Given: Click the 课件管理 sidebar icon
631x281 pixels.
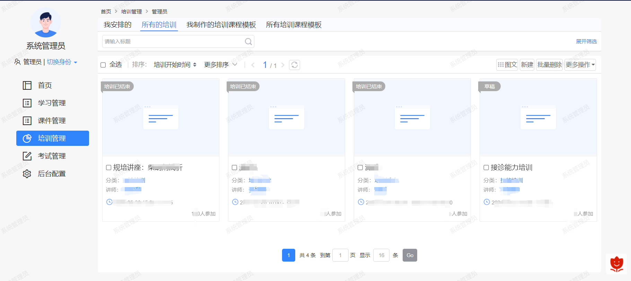Looking at the screenshot, I should pos(27,121).
